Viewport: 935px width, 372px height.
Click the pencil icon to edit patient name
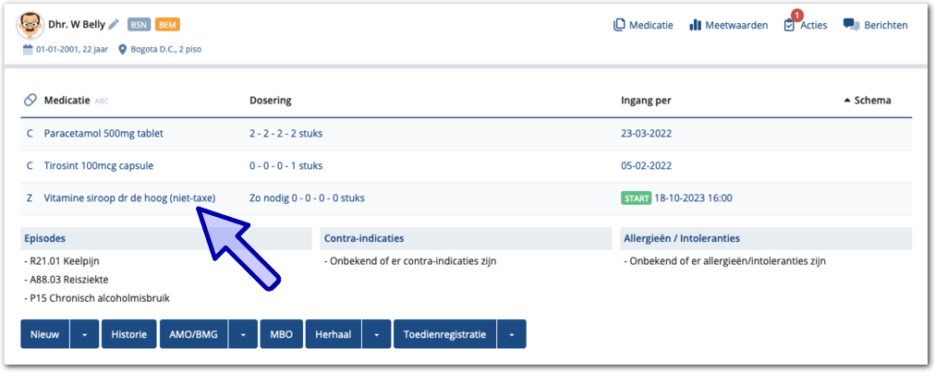click(x=114, y=25)
